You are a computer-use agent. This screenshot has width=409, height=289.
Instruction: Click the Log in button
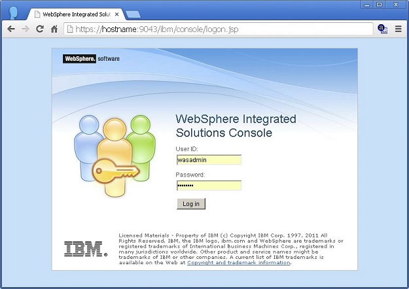click(x=191, y=204)
